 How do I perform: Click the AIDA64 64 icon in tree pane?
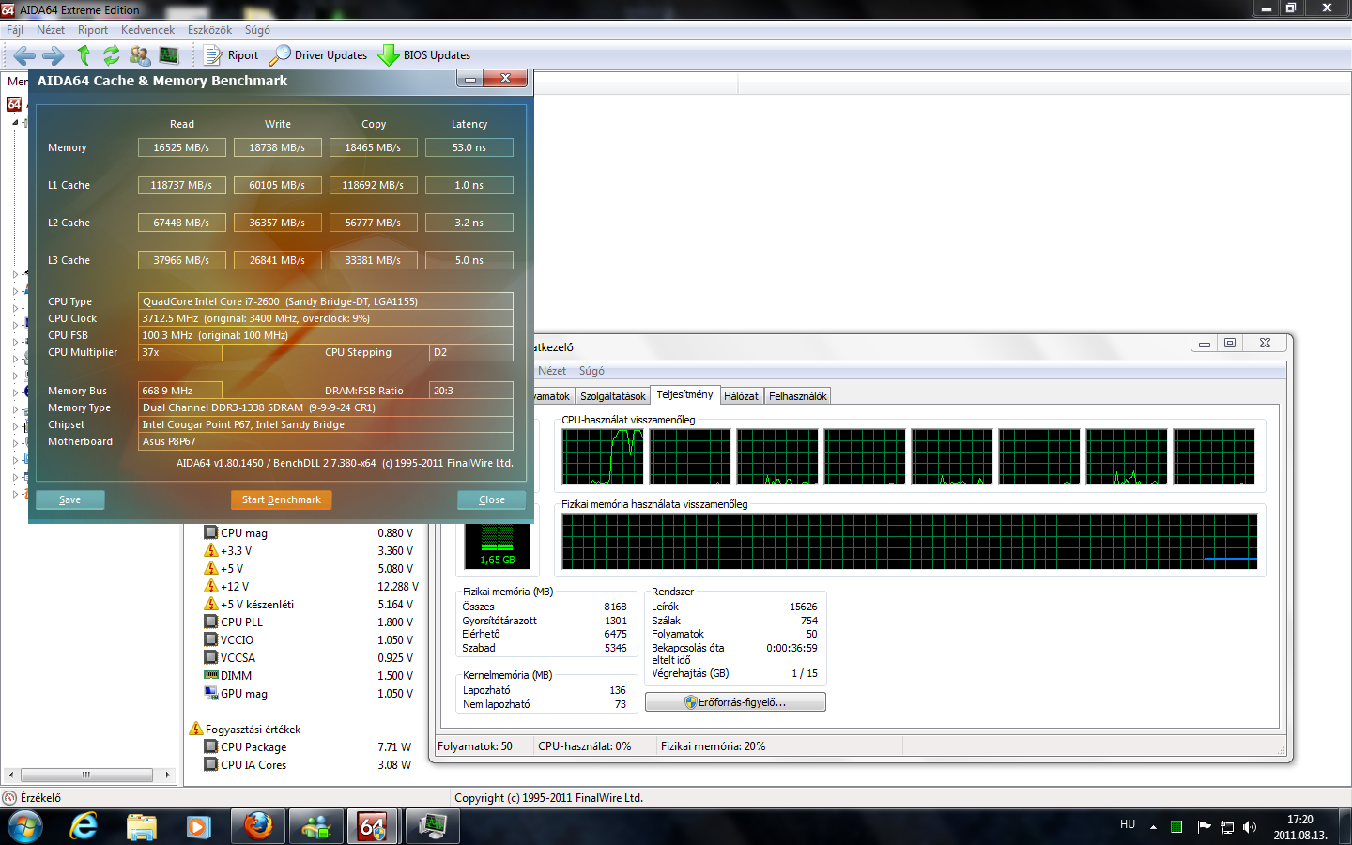tap(14, 103)
